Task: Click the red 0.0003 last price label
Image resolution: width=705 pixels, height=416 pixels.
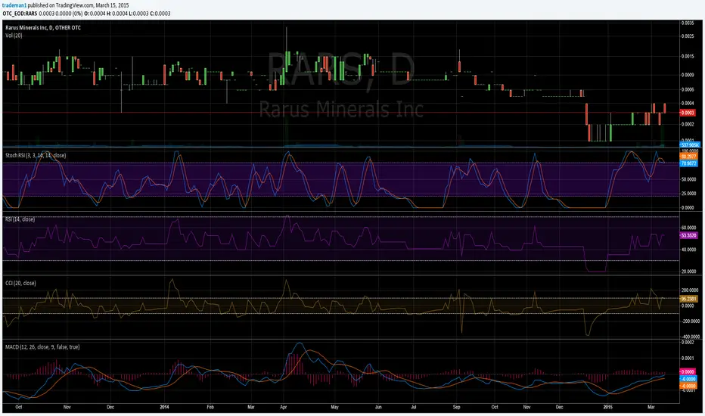Action: (x=688, y=113)
